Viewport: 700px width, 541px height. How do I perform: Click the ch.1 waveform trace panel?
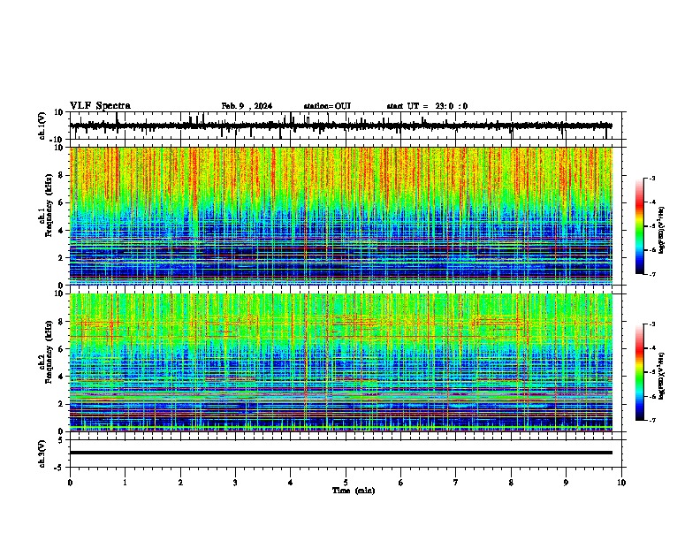pyautogui.click(x=346, y=126)
